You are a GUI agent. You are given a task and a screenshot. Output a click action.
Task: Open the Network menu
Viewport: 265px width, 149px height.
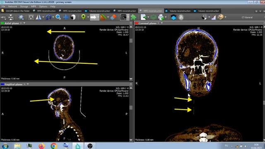[x=12, y=7]
